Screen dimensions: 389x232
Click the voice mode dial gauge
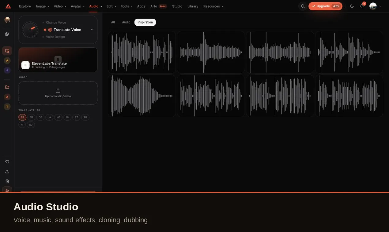click(30, 30)
